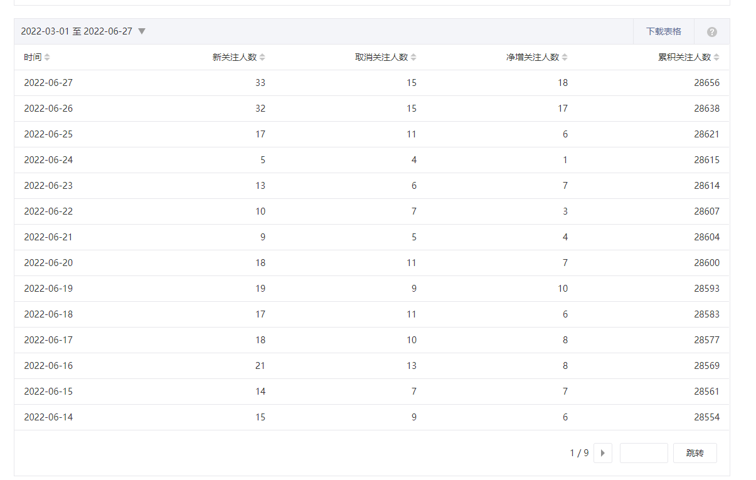756x480 pixels.
Task: Click cumulative value 28656
Action: [x=706, y=83]
